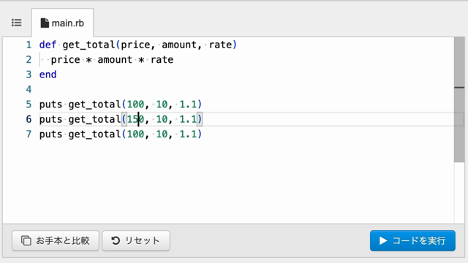Click the reset arrow icon in リセット
The height and width of the screenshot is (263, 468).
116,240
